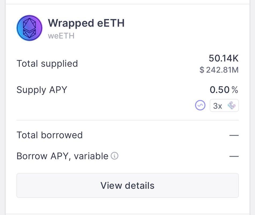This screenshot has height=215, width=255.
Task: Open the Borrow APY info tooltip icon
Action: [114, 156]
